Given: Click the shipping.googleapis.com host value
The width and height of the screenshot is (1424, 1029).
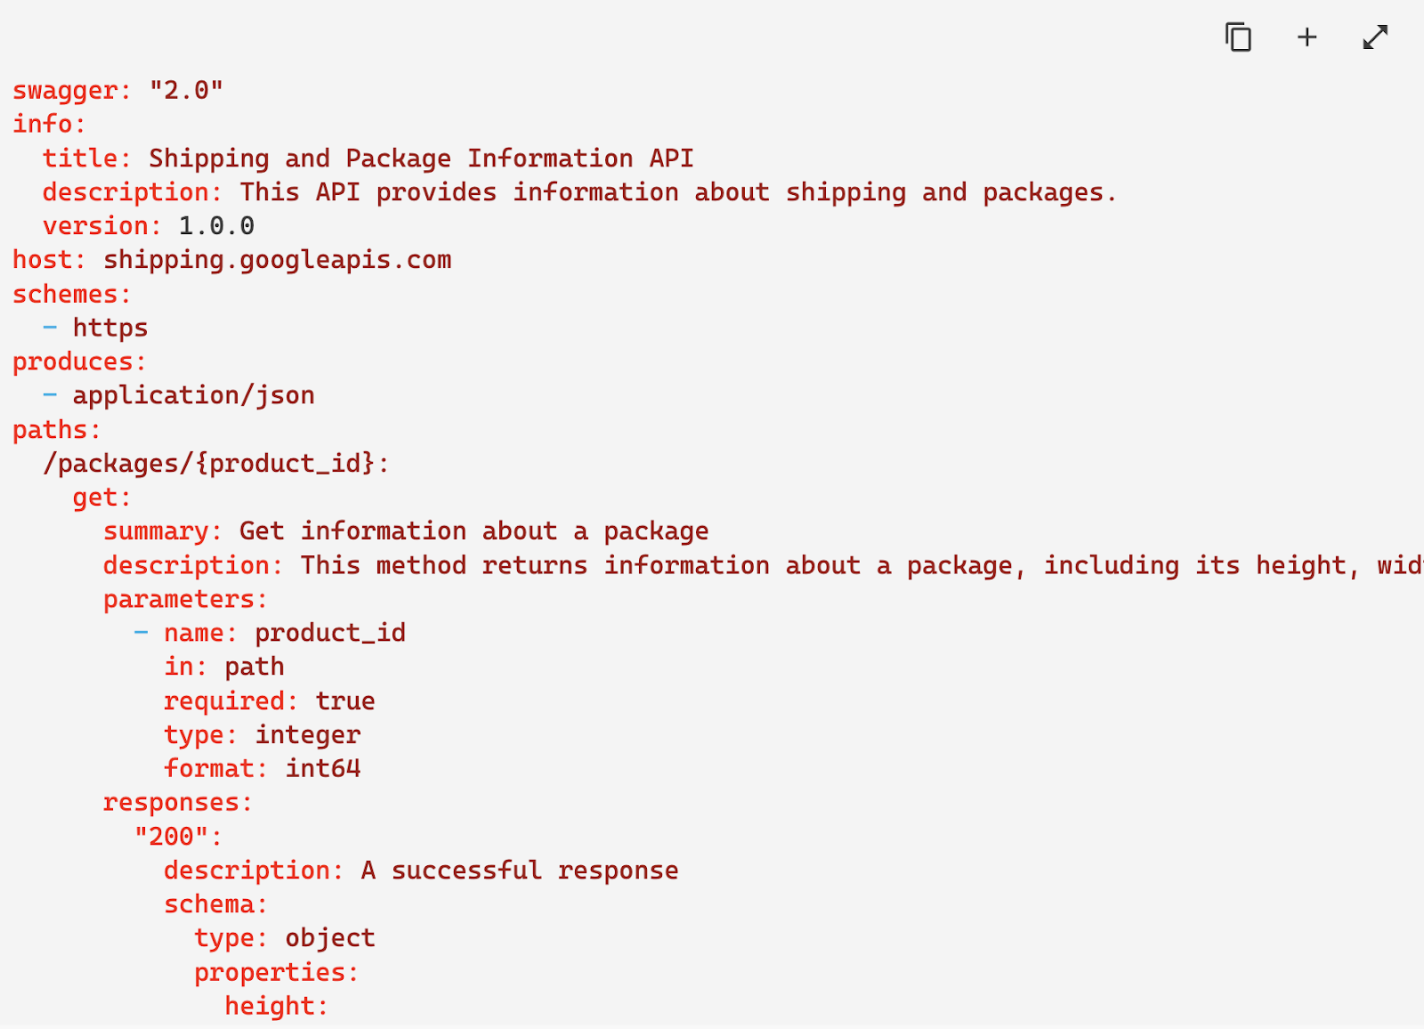Looking at the screenshot, I should [277, 260].
